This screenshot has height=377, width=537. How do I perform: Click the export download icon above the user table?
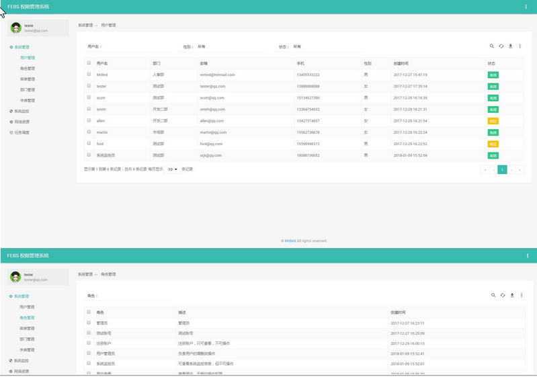click(x=511, y=46)
